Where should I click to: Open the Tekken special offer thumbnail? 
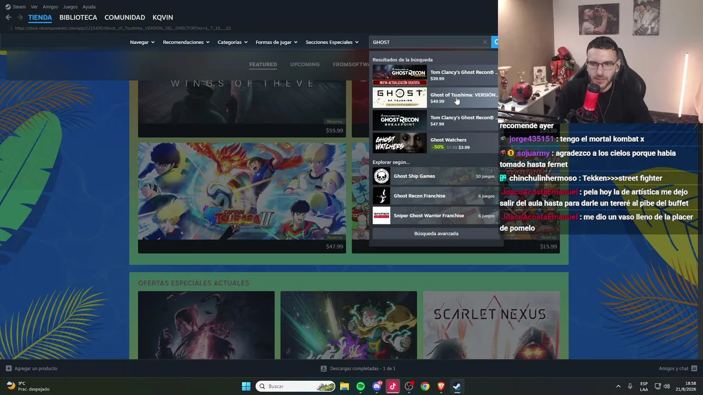206,325
